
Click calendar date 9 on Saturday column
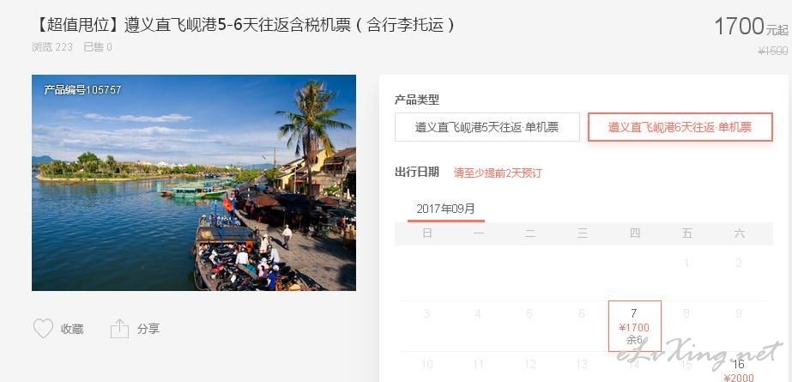point(739,314)
